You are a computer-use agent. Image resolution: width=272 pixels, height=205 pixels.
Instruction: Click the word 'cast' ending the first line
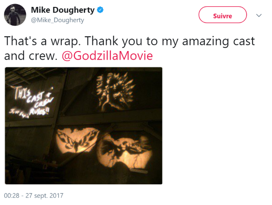[244, 41]
